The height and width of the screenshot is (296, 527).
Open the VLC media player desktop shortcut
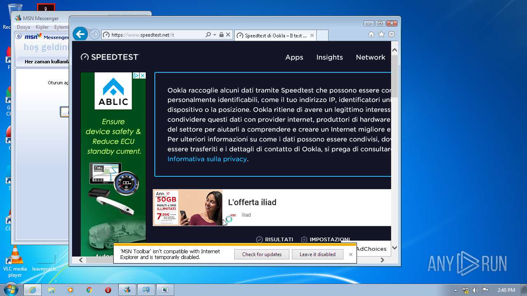click(15, 262)
